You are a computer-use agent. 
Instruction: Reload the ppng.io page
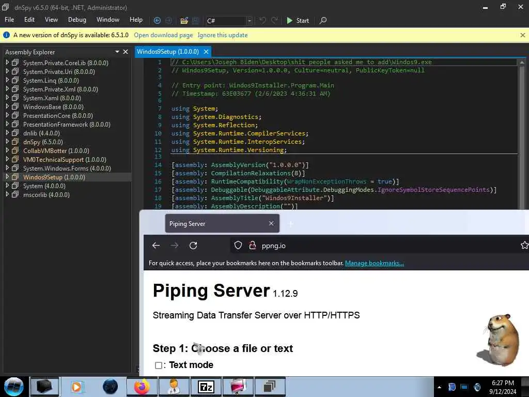coord(193,246)
